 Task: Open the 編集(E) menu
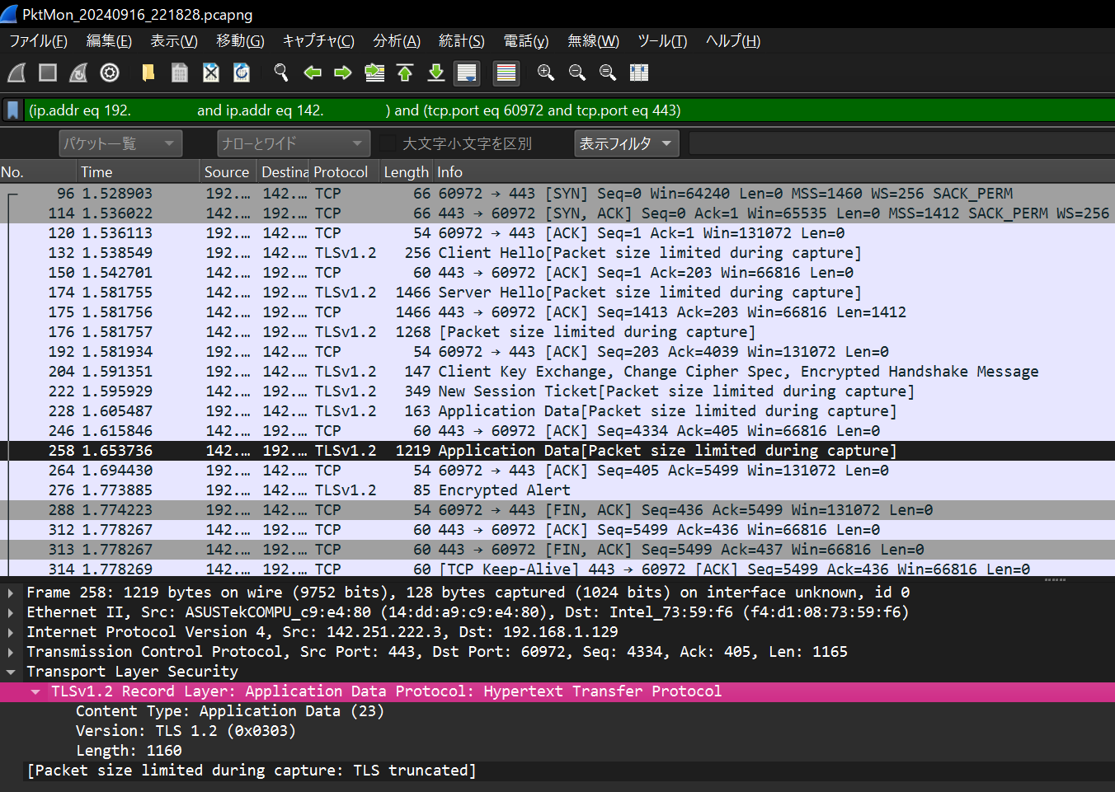(109, 41)
